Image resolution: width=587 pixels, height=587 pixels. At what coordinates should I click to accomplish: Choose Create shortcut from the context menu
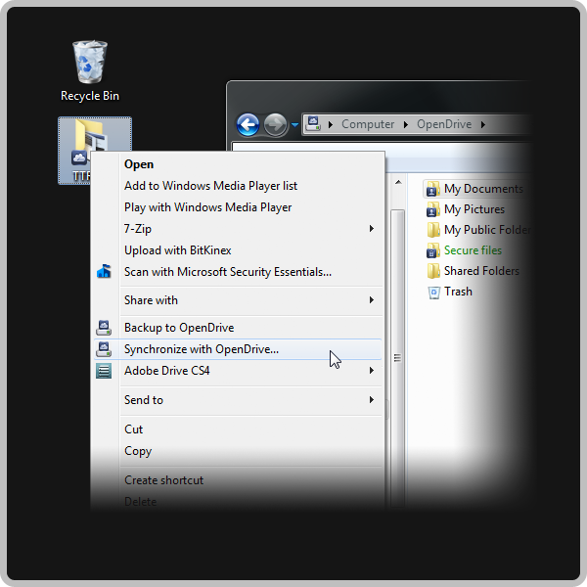238,480
